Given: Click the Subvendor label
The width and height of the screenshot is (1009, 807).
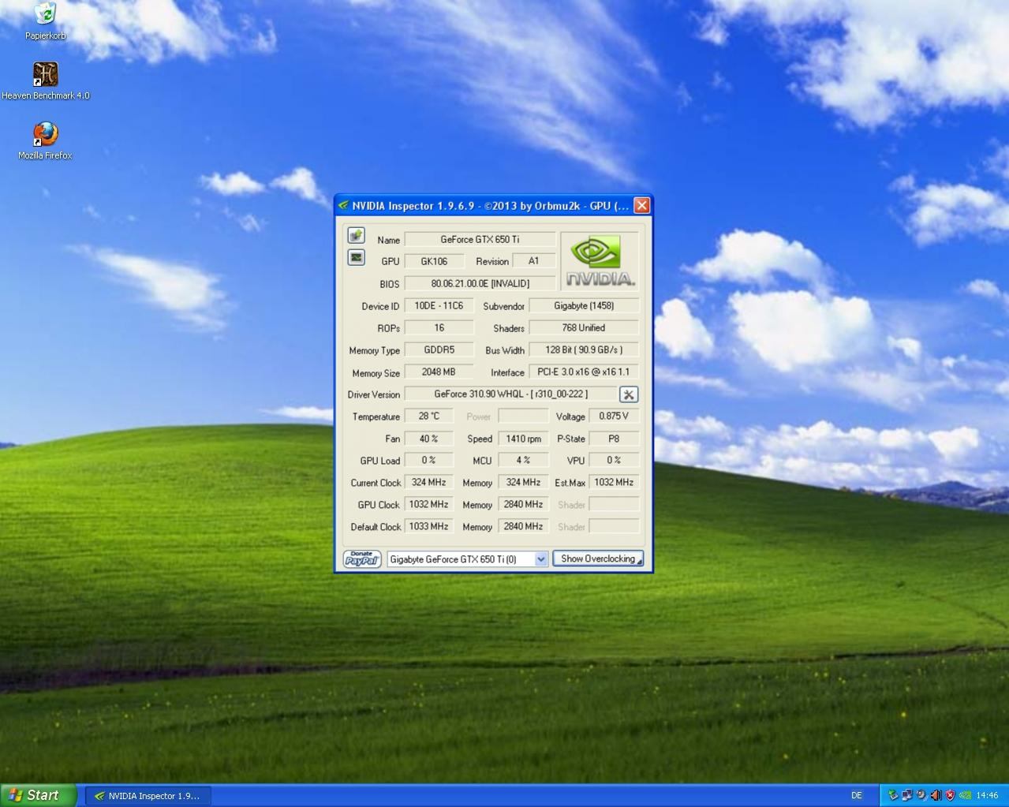Looking at the screenshot, I should click(503, 306).
